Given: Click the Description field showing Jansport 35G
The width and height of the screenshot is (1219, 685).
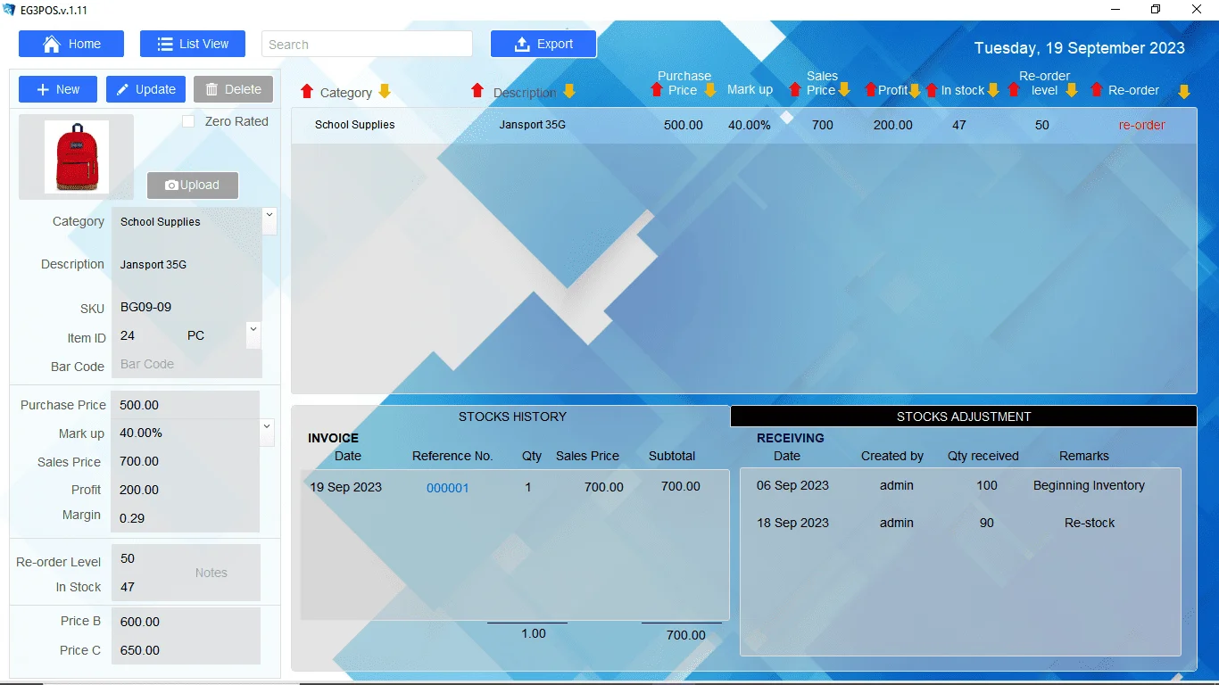Looking at the screenshot, I should click(x=187, y=265).
